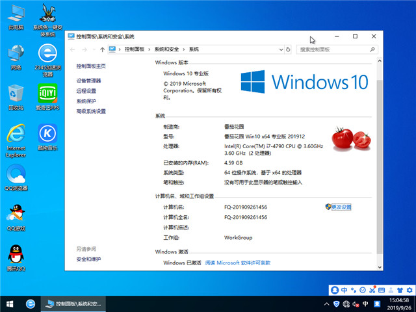The width and height of the screenshot is (416, 312).
Task: Refresh the control panel address bar
Action: tap(288, 49)
